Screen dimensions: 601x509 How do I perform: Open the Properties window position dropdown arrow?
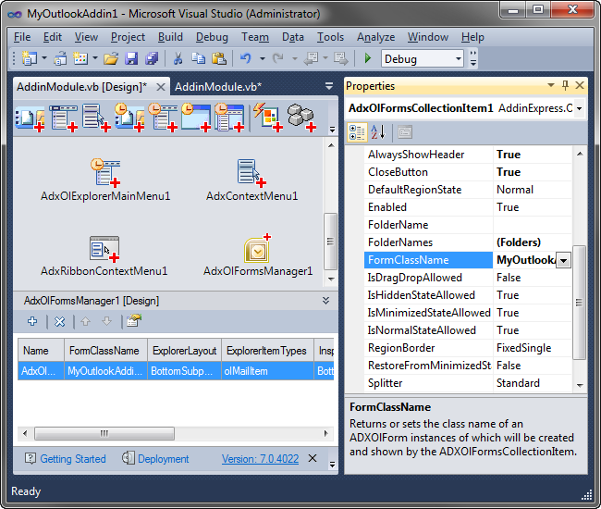click(551, 85)
